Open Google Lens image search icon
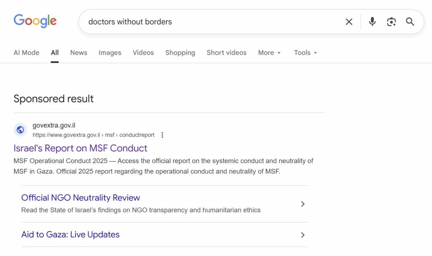The height and width of the screenshot is (256, 432). (391, 22)
